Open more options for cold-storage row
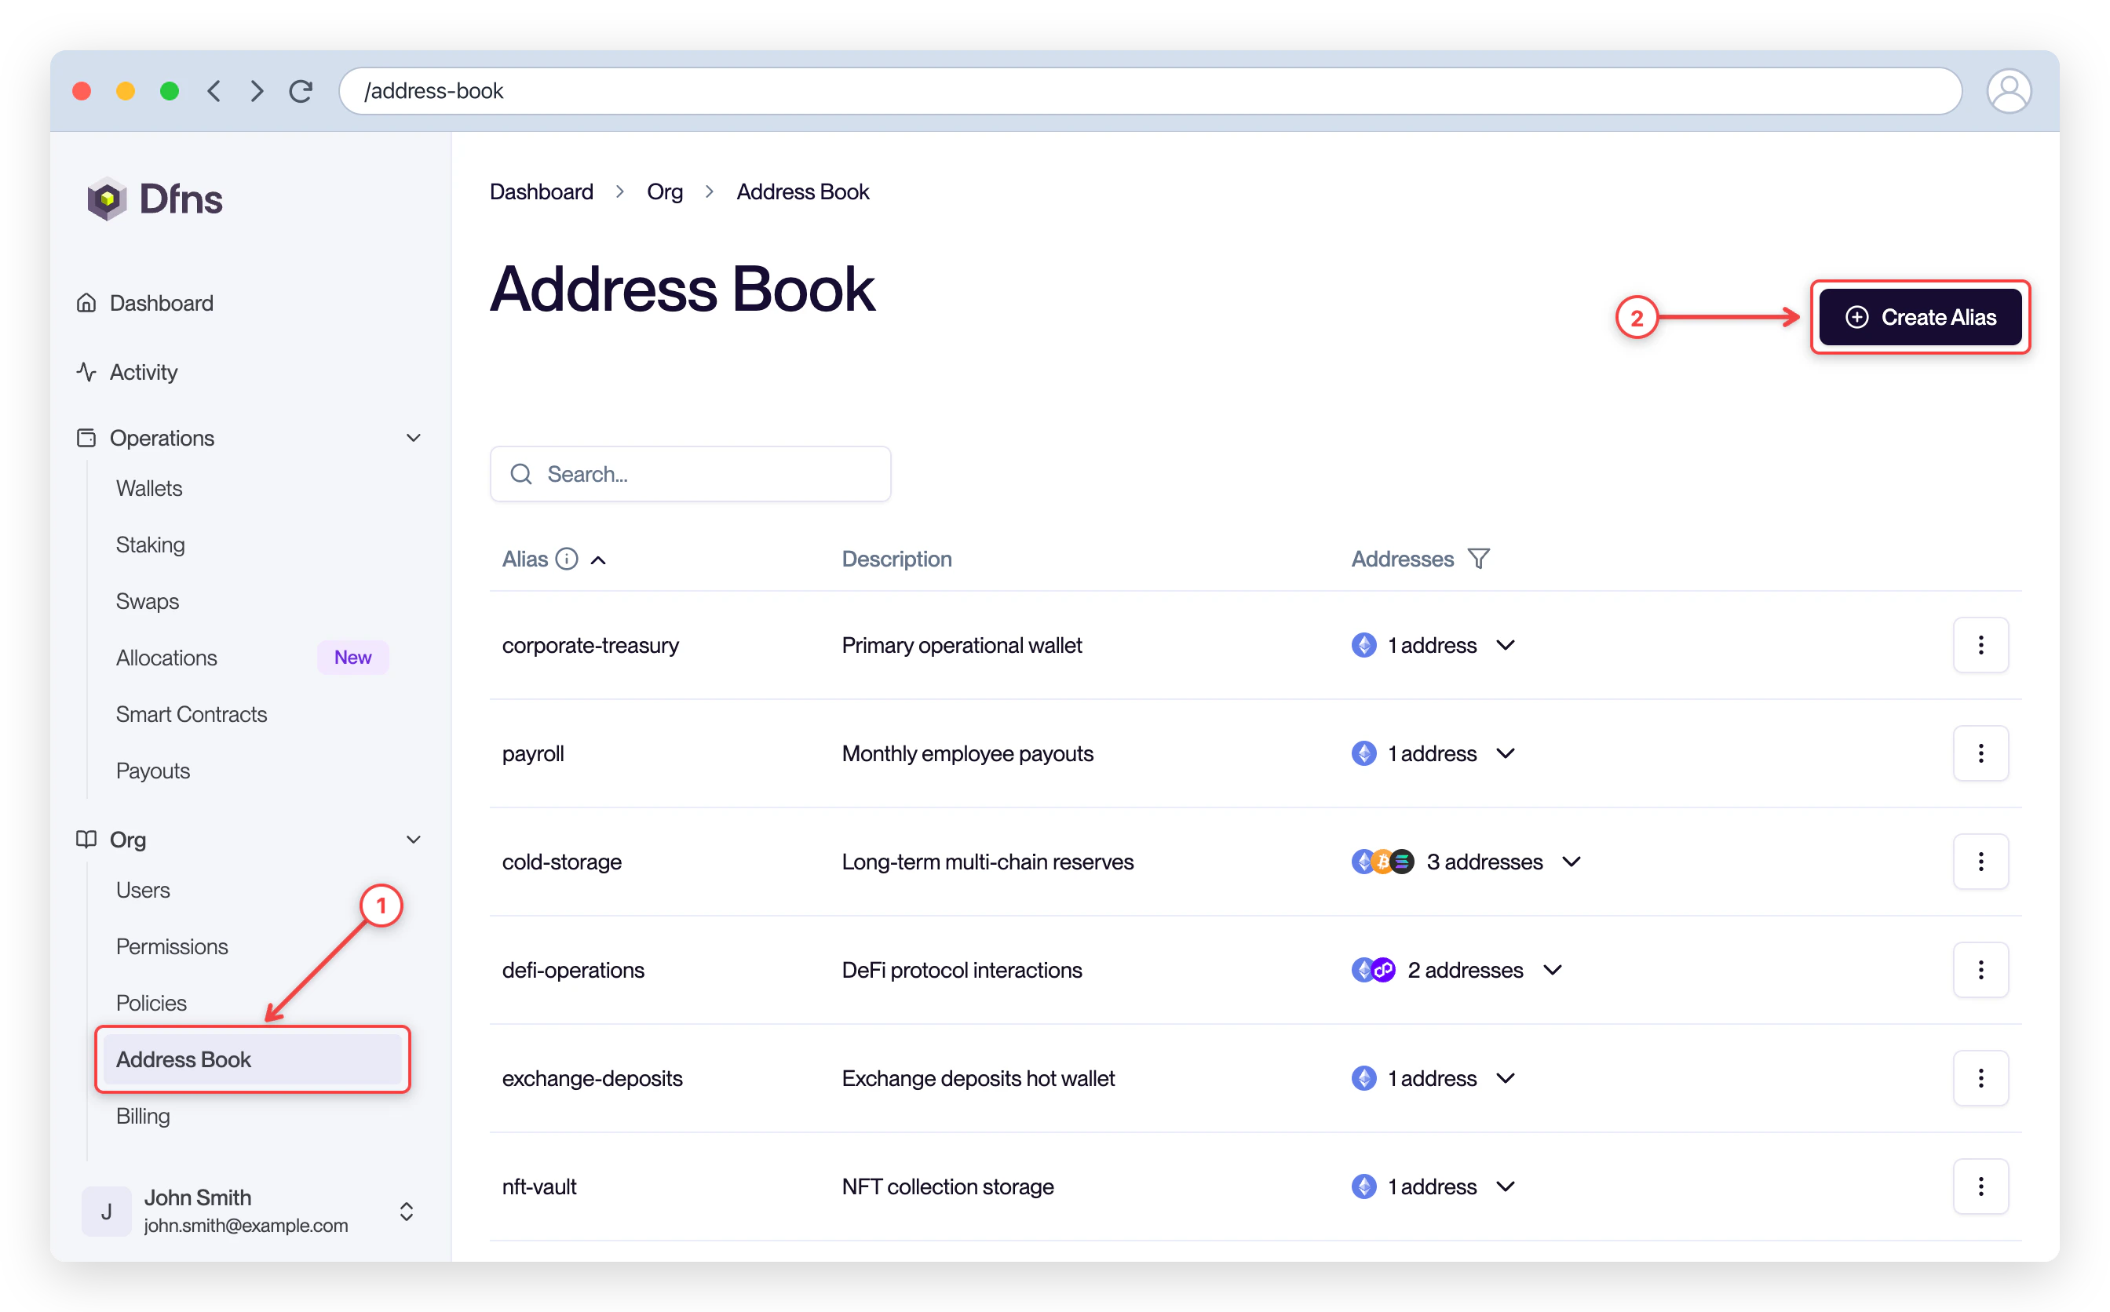2110x1312 pixels. tap(1980, 862)
